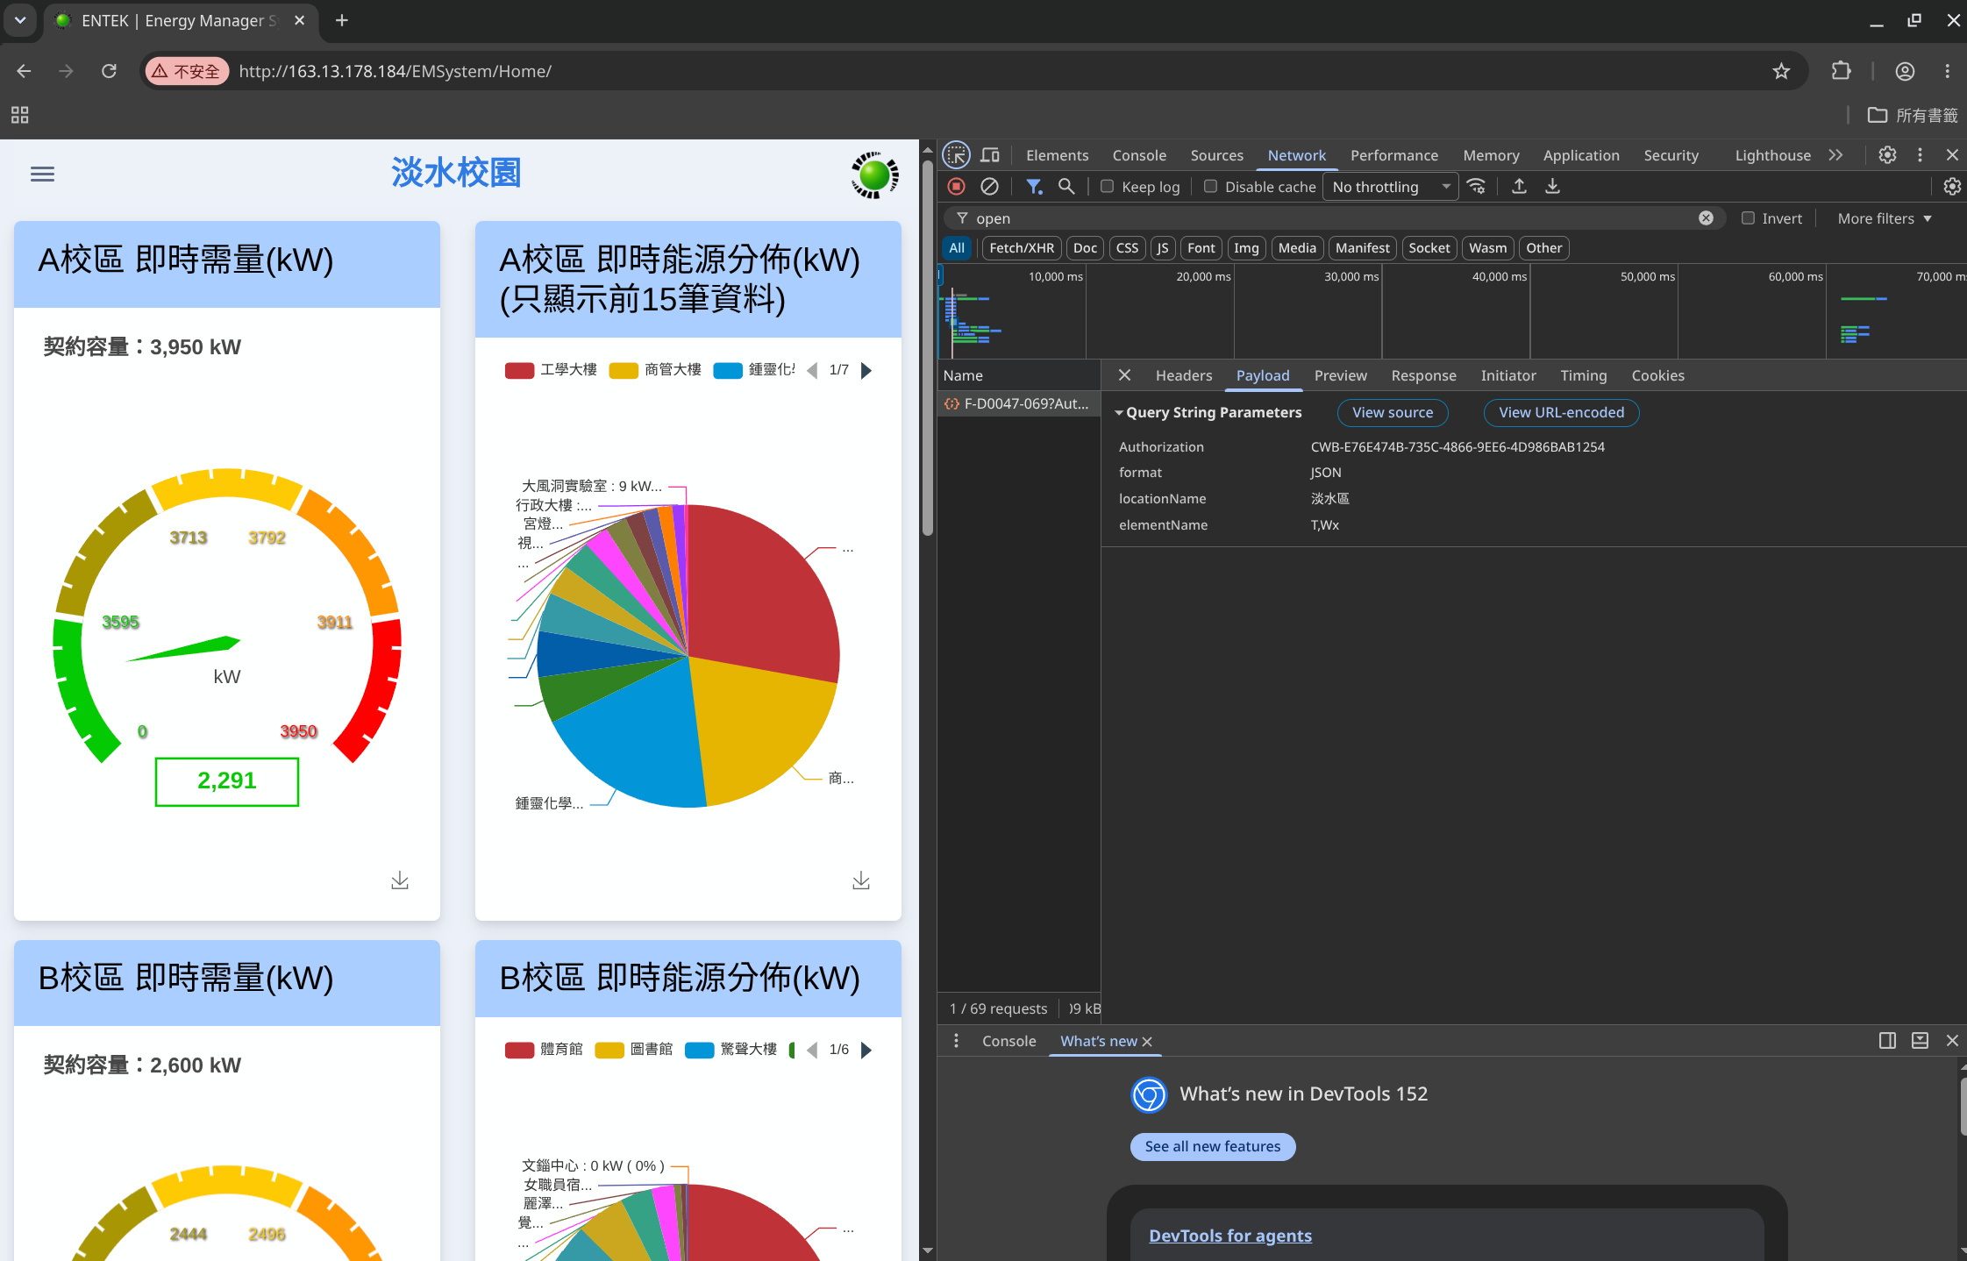The width and height of the screenshot is (1967, 1261).
Task: Click the View source button
Action: click(x=1392, y=412)
